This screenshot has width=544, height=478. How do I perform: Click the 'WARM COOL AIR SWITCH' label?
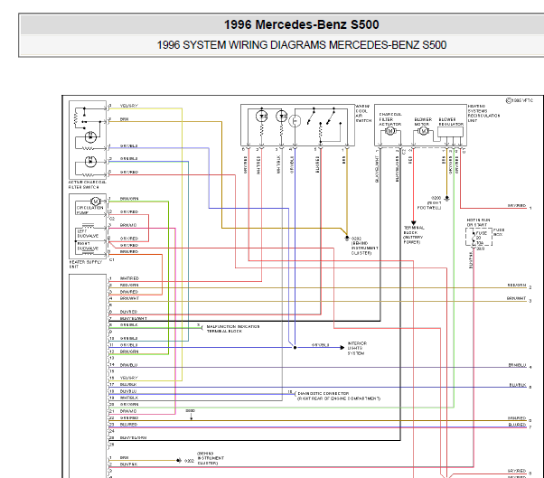point(363,114)
